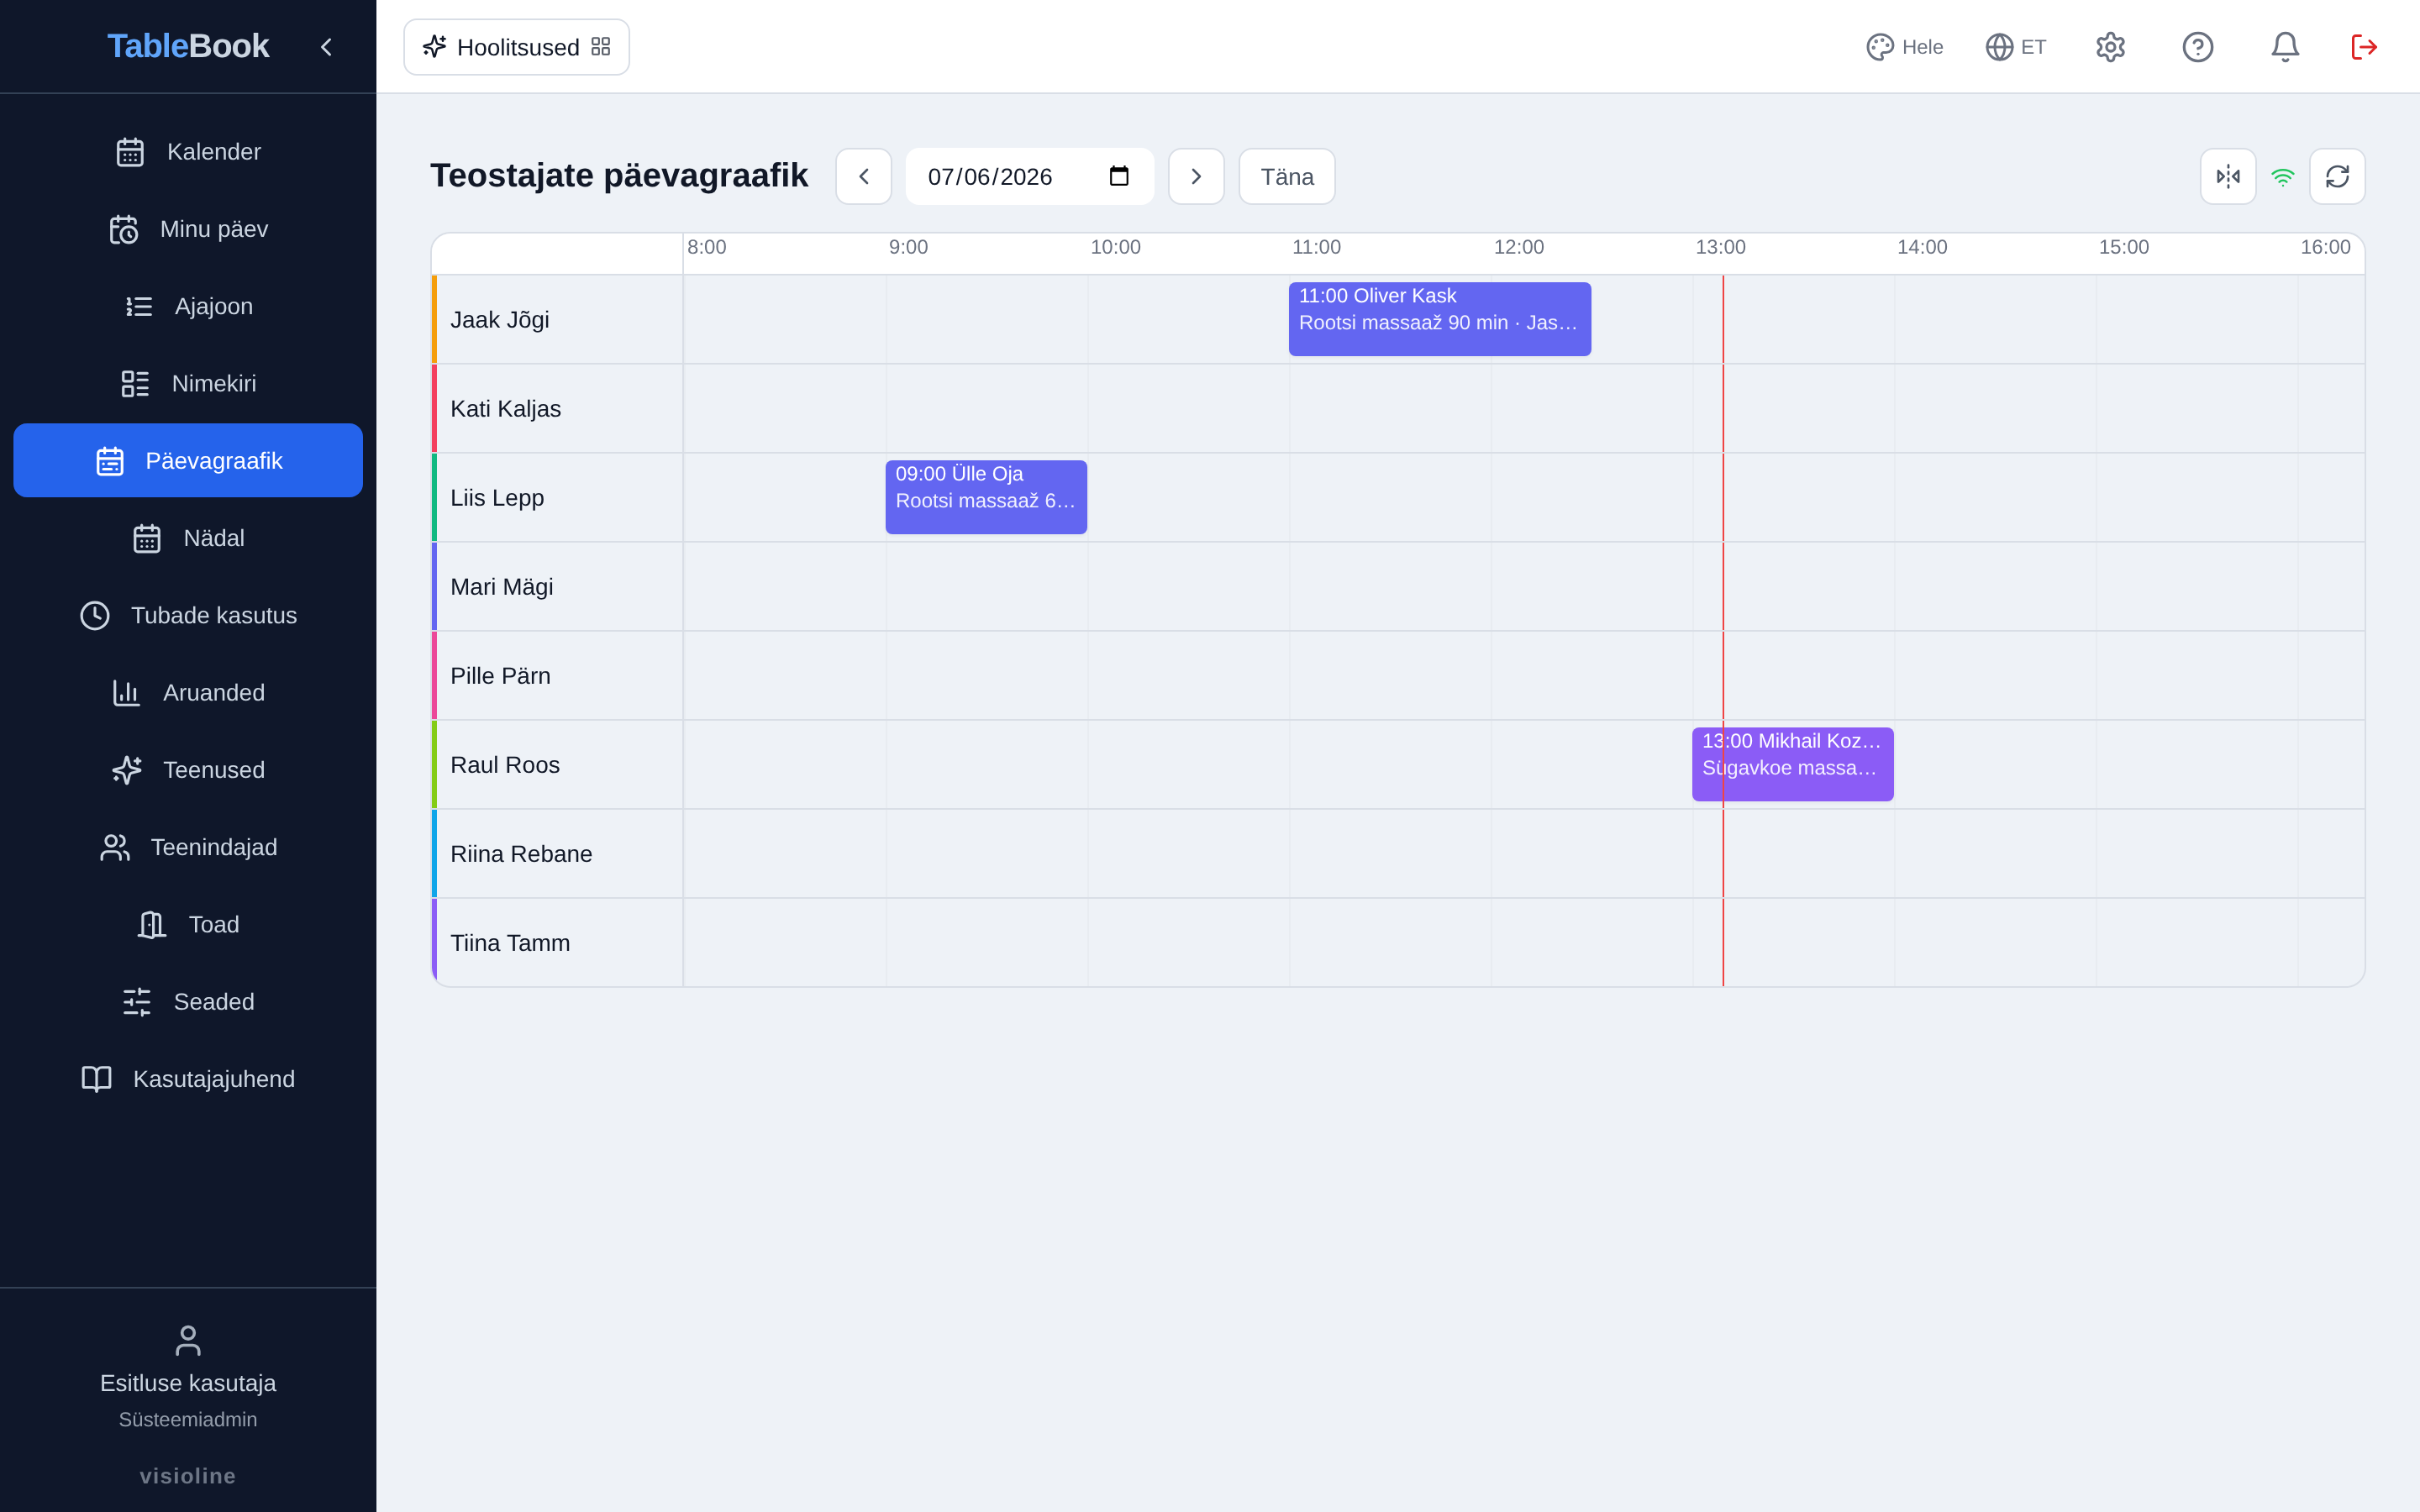Toggle the Hele color theme
The image size is (2420, 1512).
(1904, 47)
